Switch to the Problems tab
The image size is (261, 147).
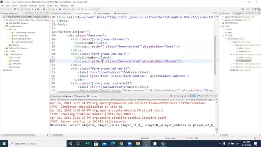click(56, 96)
